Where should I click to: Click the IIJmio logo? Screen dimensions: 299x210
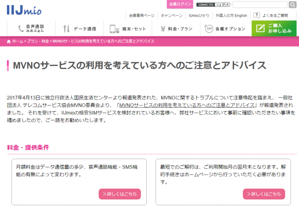point(24,10)
